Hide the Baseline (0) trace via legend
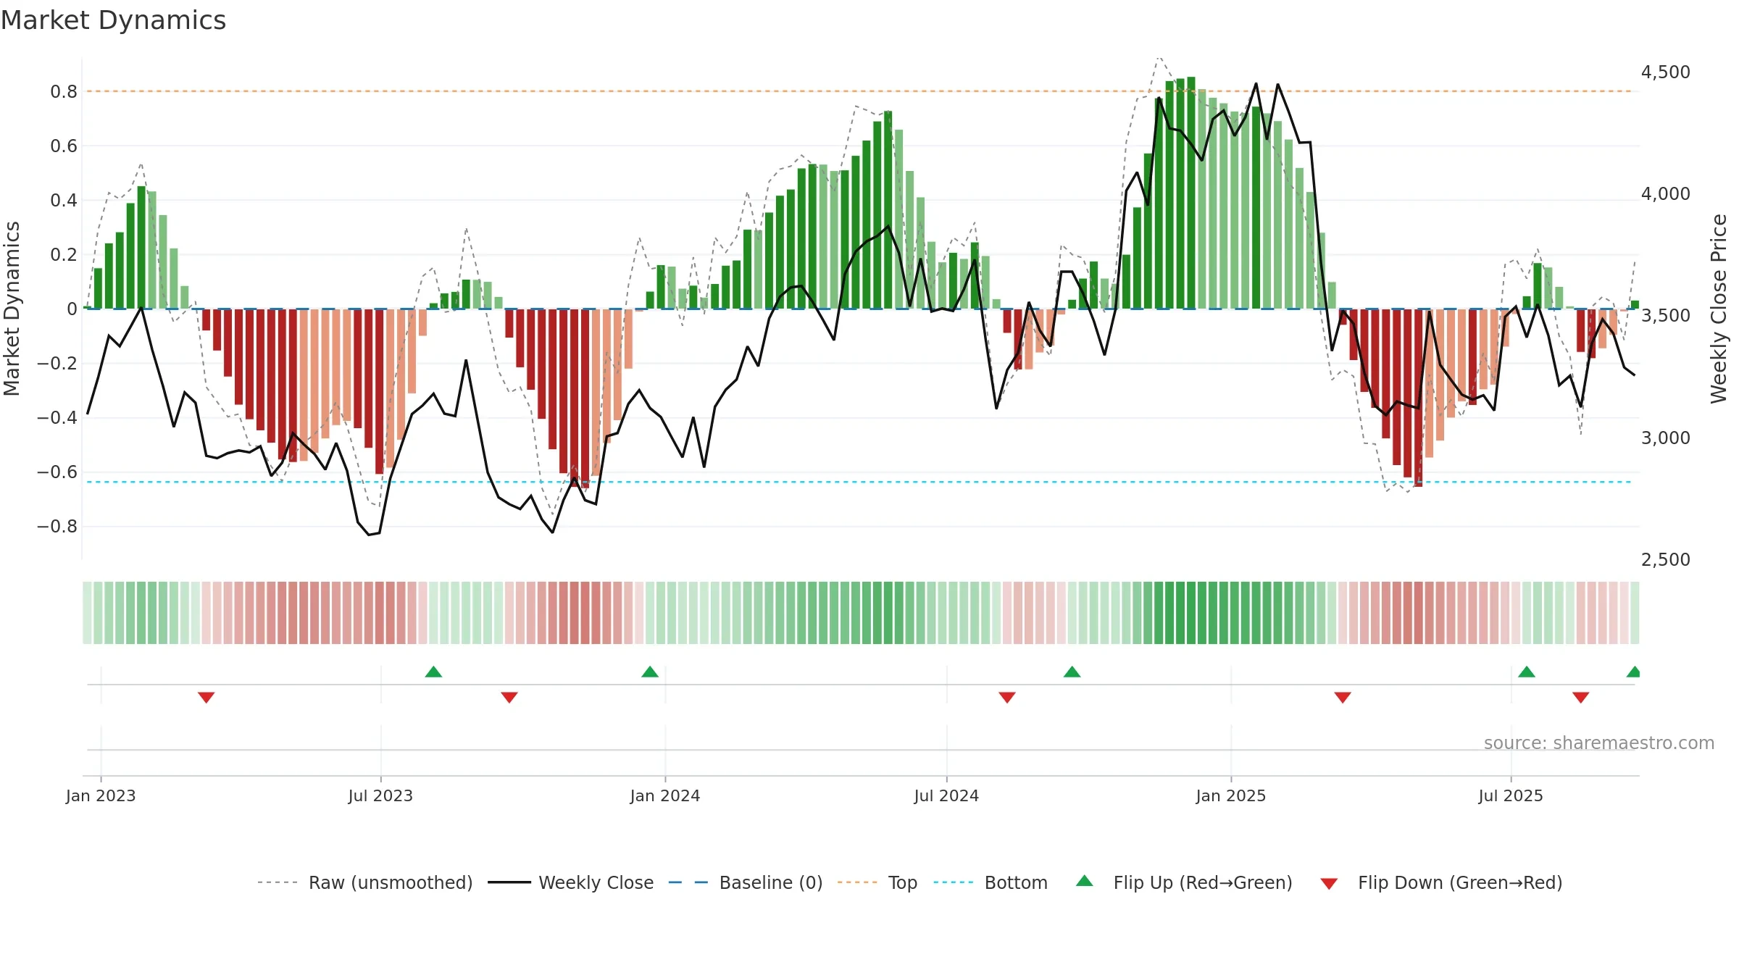Screen dimensions: 1739x978 click(x=746, y=882)
